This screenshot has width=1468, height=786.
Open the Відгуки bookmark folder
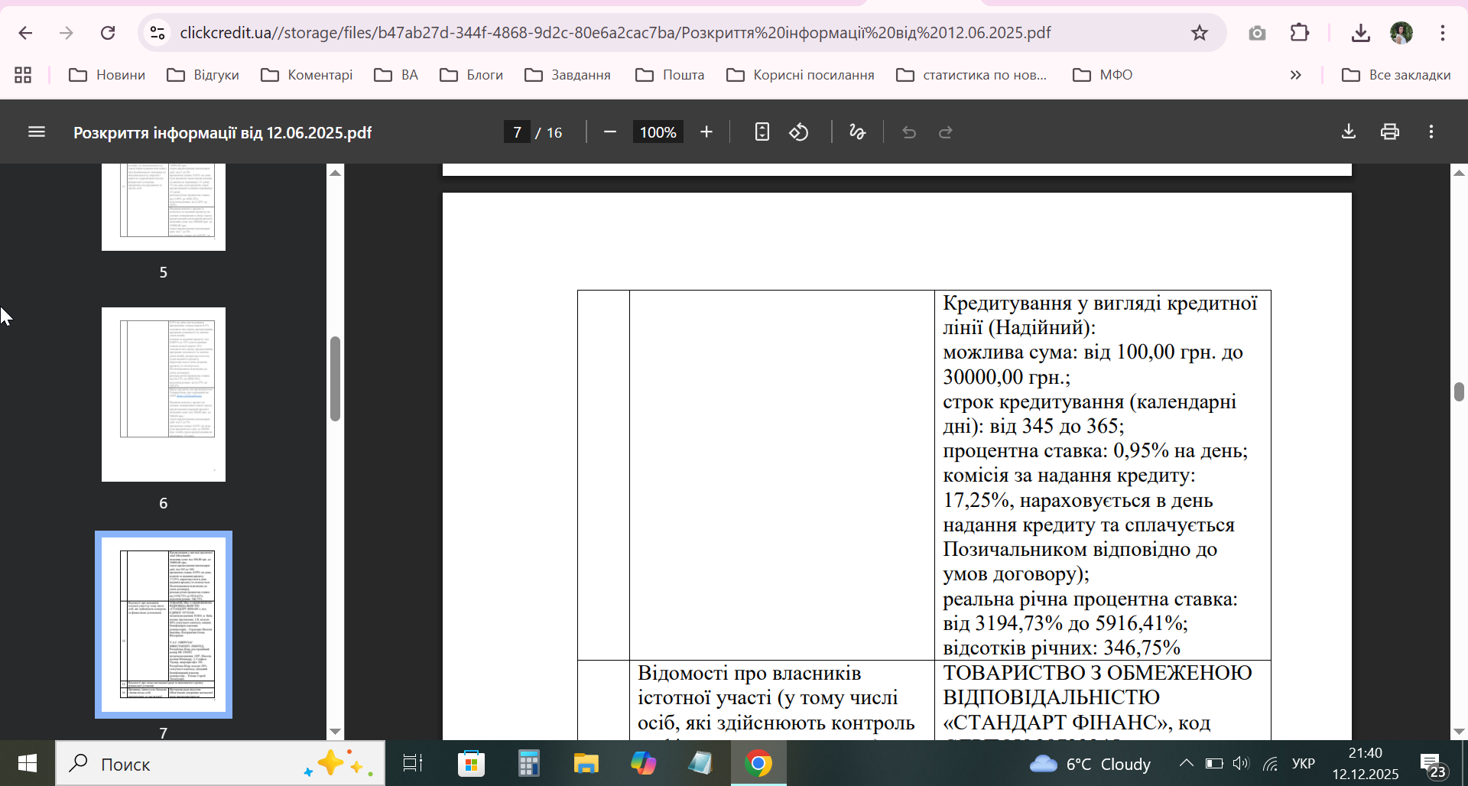pos(203,75)
